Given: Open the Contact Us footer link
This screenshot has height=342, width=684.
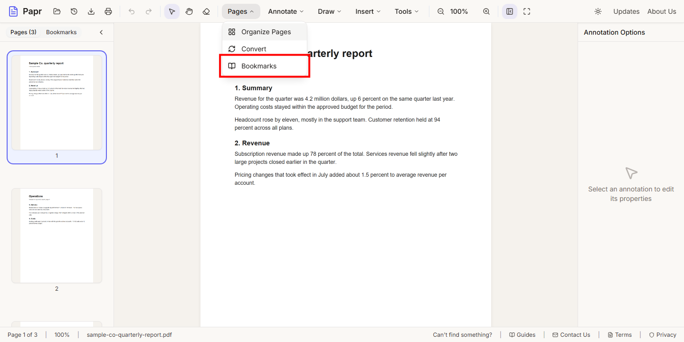Looking at the screenshot, I should click(571, 335).
